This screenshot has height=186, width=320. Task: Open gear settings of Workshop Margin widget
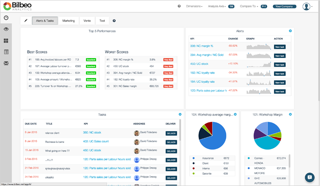(290, 115)
